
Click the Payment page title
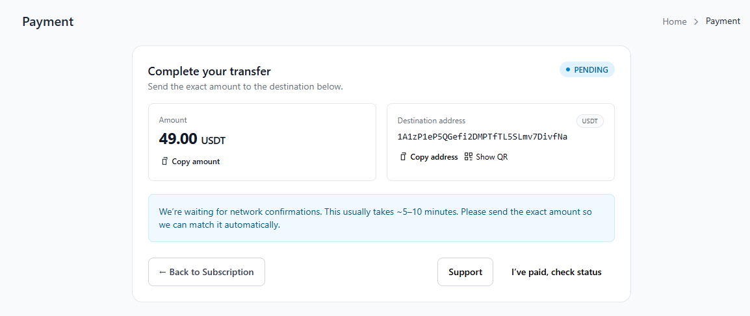click(48, 21)
